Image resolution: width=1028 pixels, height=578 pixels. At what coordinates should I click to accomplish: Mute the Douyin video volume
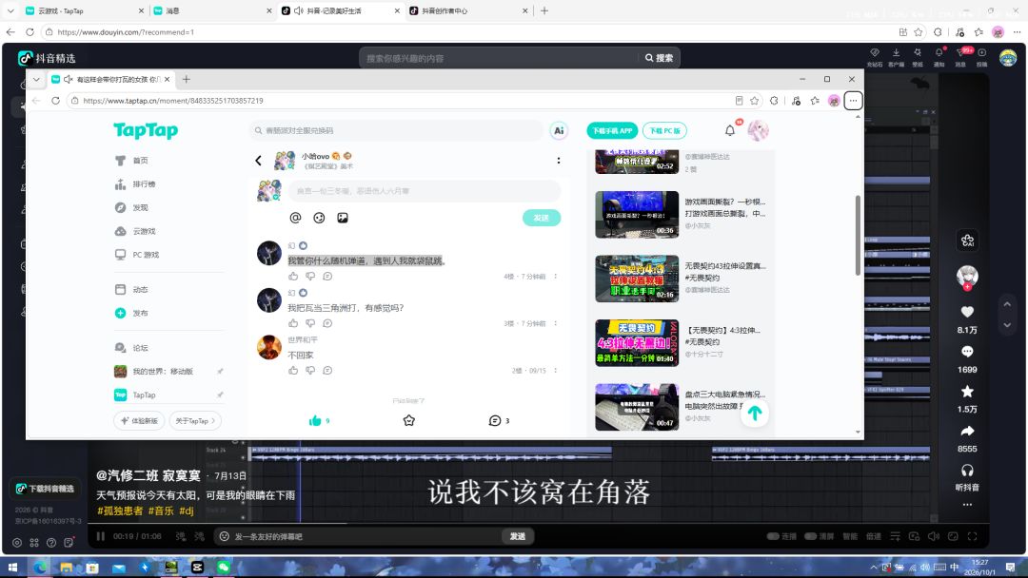(934, 536)
